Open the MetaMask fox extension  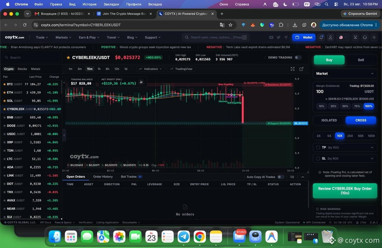click(x=253, y=25)
